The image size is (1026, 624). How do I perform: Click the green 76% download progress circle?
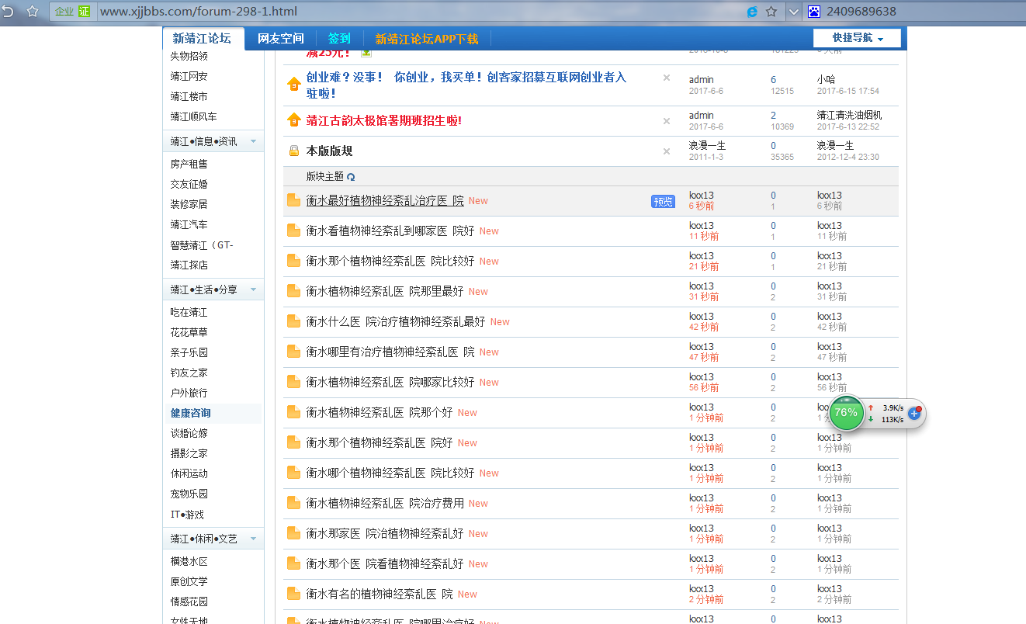point(846,414)
